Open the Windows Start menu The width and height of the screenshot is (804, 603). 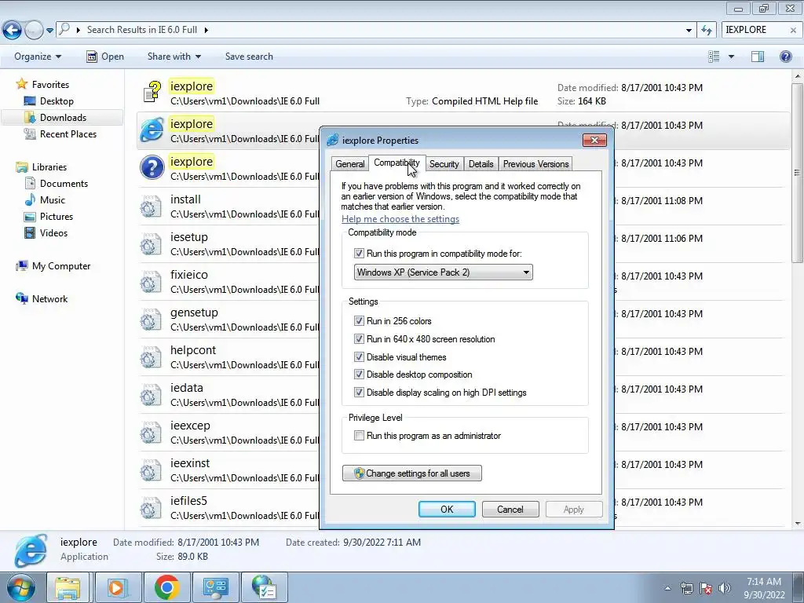(20, 587)
